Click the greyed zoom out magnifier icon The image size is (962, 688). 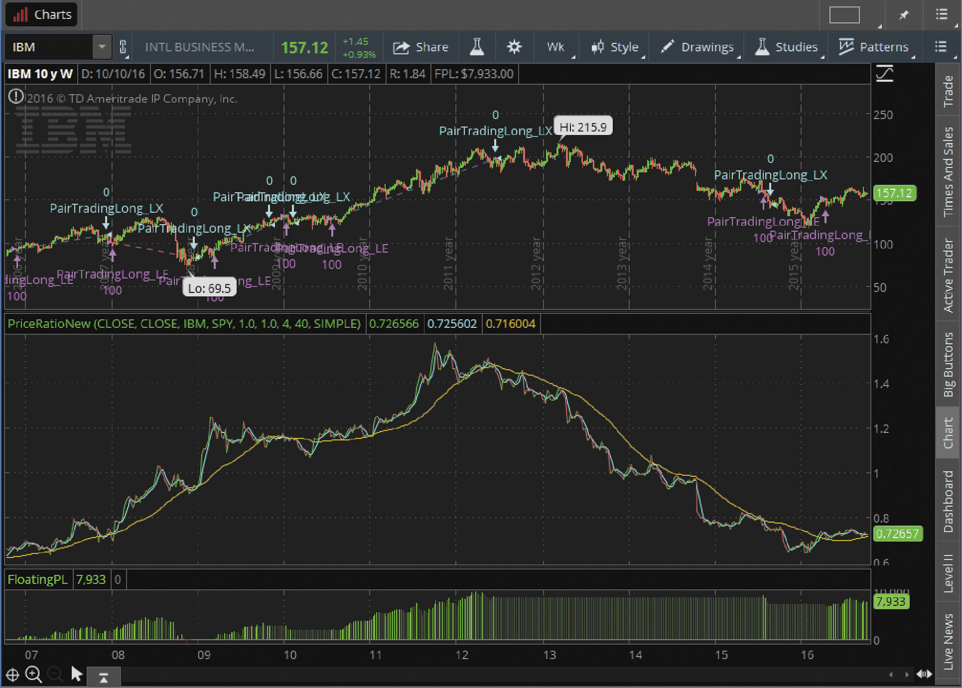[x=55, y=675]
